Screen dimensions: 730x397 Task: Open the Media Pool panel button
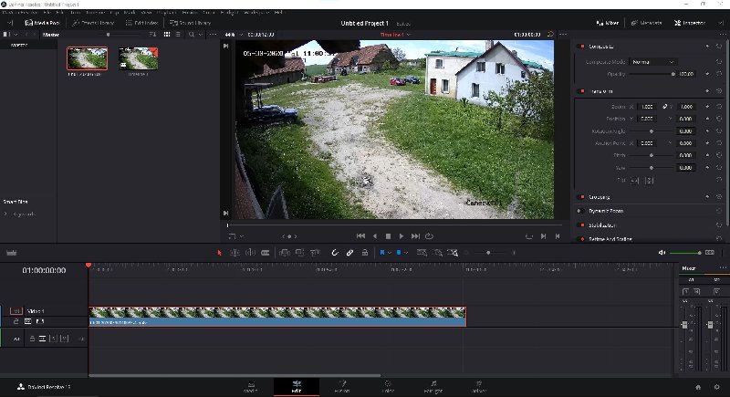pos(42,23)
